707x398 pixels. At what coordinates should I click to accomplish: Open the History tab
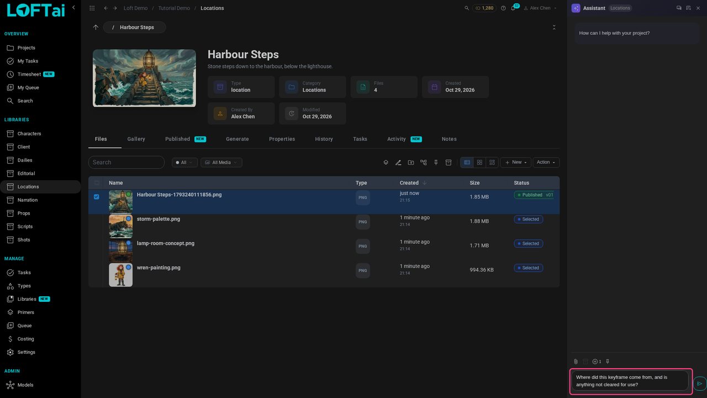click(x=324, y=139)
